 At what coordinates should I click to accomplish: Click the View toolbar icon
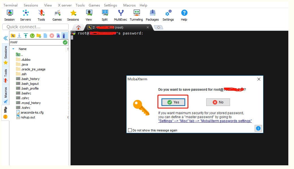pyautogui.click(x=89, y=15)
